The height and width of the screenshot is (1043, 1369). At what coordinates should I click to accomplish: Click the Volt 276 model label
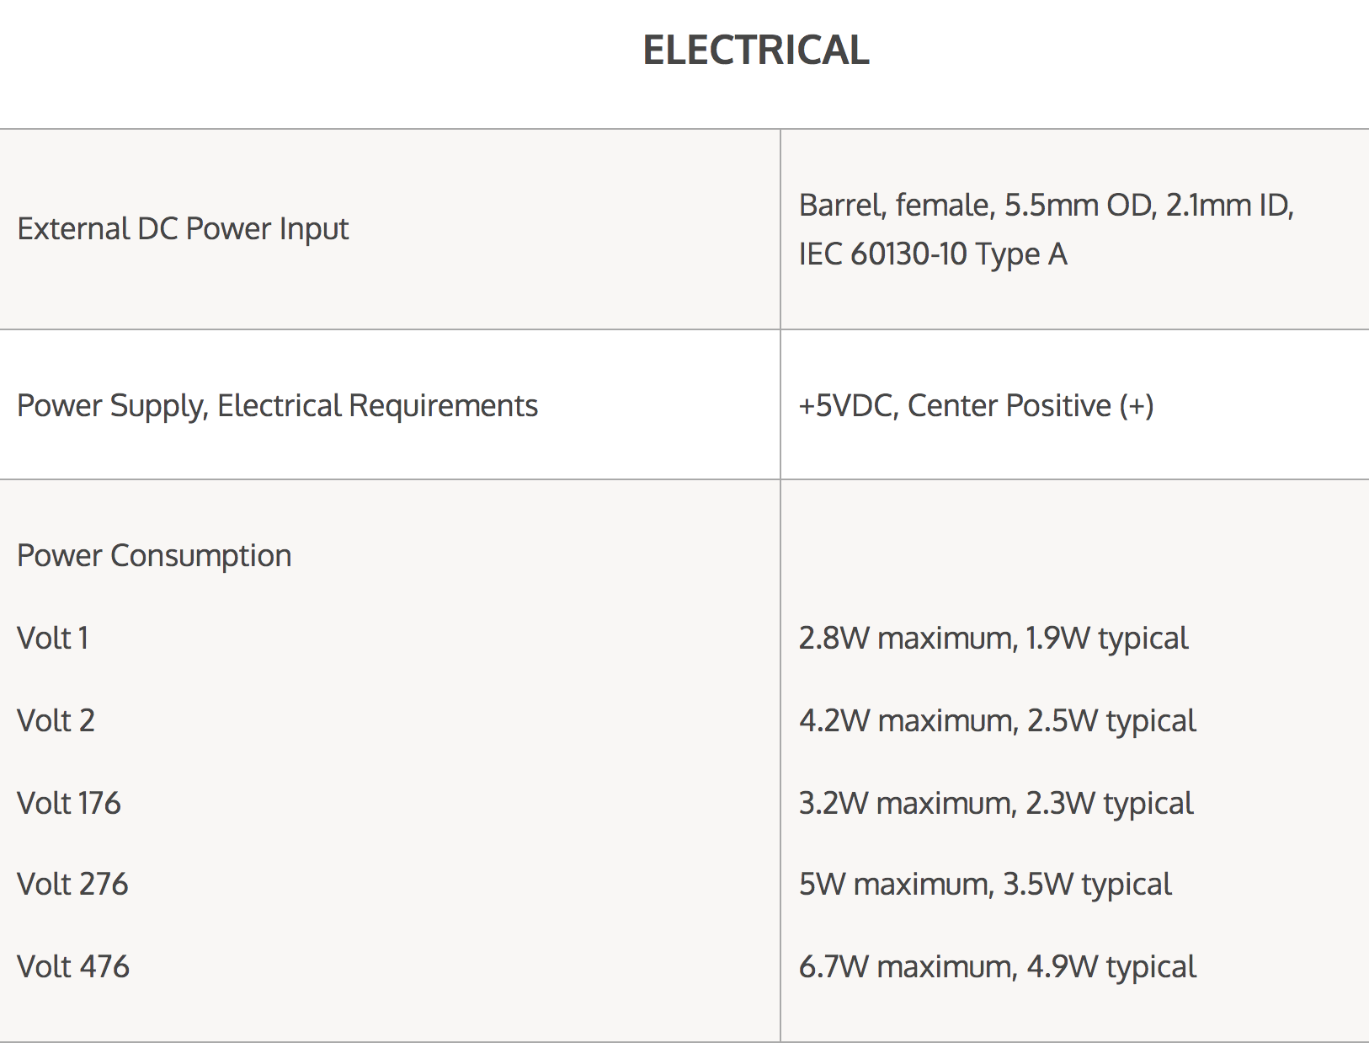(x=72, y=884)
